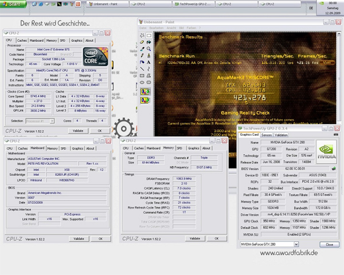
Task: Switch to the Sensors tab in GPU-Z
Action: point(267,135)
